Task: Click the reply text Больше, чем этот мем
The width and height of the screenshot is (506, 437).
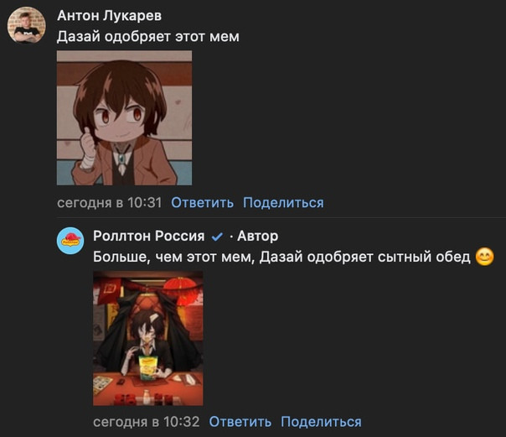Action: [x=173, y=258]
